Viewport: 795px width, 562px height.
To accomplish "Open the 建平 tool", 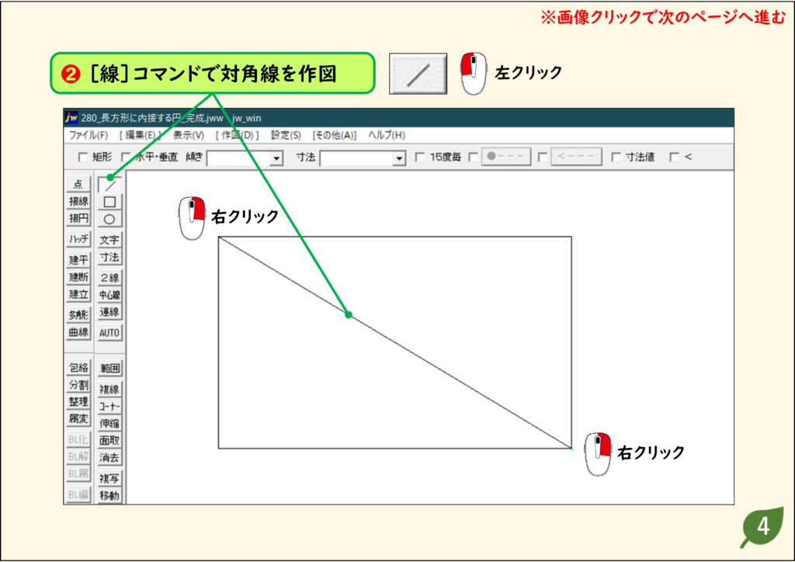I will pyautogui.click(x=78, y=260).
